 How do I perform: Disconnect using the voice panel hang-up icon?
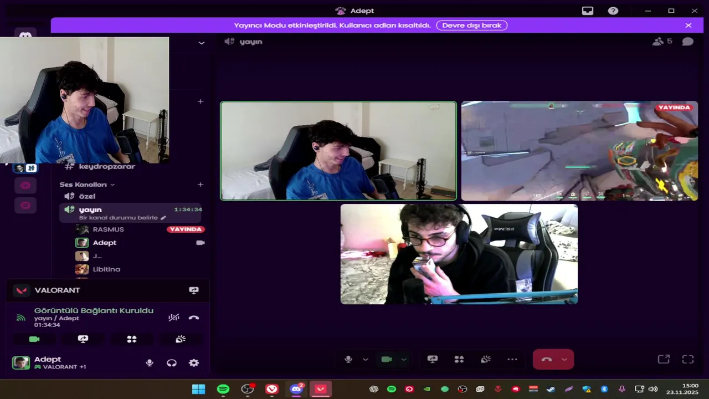point(194,318)
